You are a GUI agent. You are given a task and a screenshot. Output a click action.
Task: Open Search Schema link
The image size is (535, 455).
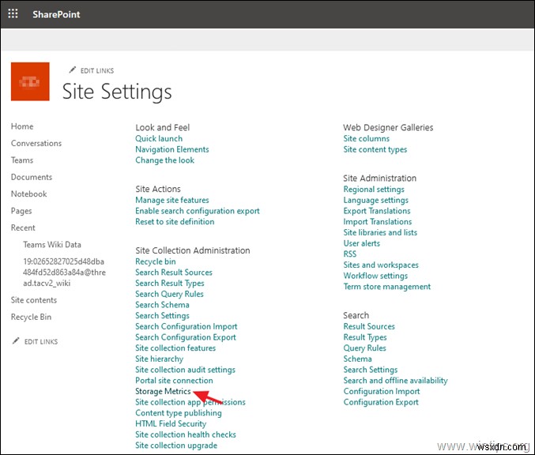click(x=162, y=305)
